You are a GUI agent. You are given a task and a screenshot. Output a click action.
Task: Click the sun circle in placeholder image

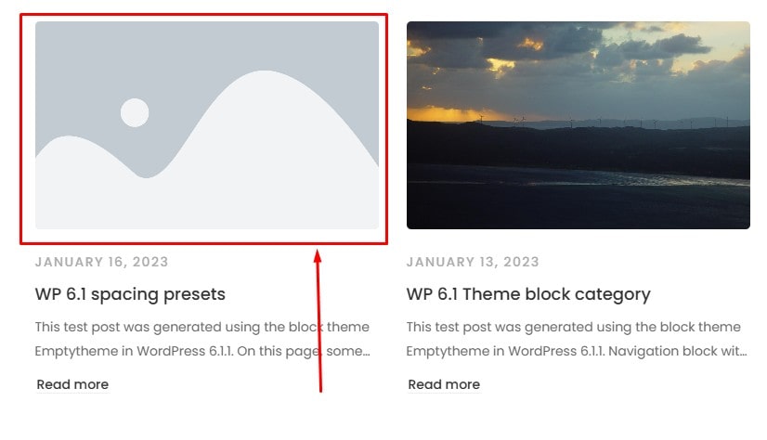click(135, 112)
